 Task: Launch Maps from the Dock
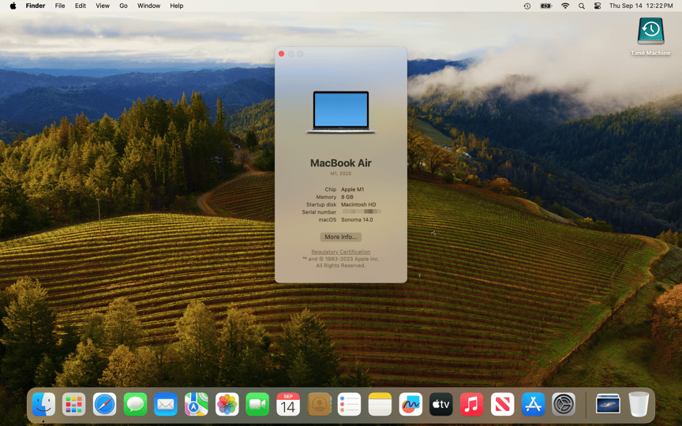197,404
